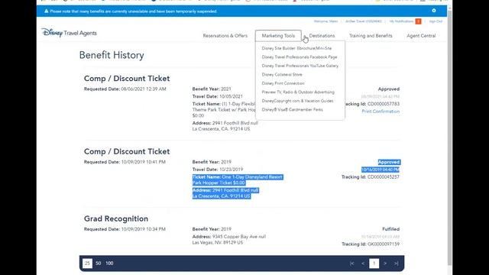The width and height of the screenshot is (489, 275).
Task: Open Agent Central menu
Action: 421,36
